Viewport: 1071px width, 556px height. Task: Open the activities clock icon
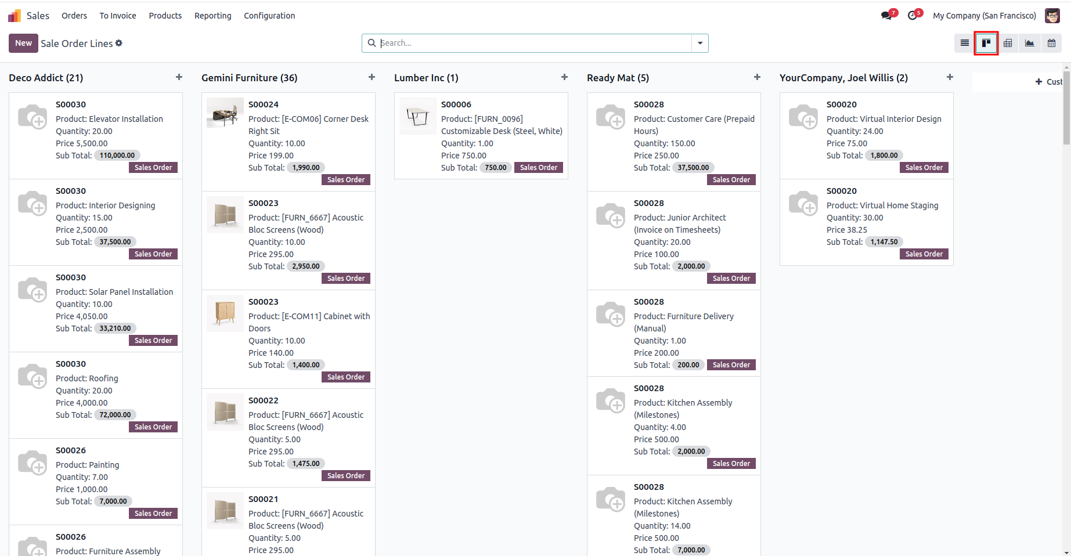913,16
